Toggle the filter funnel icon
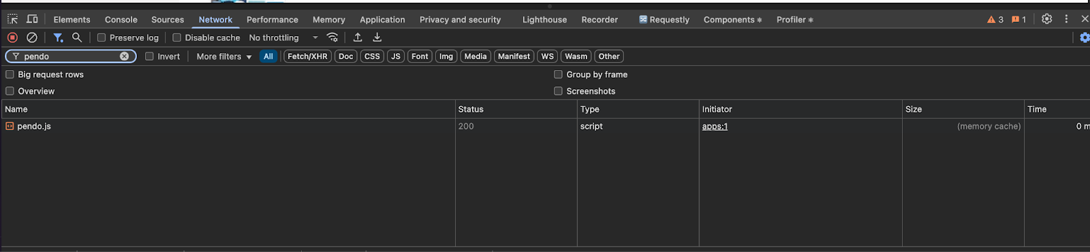The height and width of the screenshot is (252, 1090). [x=58, y=37]
